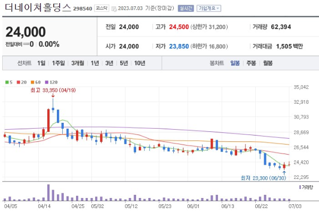This screenshot has width=319, height=216.
Task: Select the 1주일 line chart tab
Action: [58, 63]
